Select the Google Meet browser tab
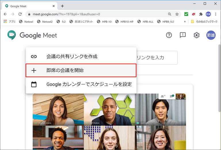 (30, 6)
